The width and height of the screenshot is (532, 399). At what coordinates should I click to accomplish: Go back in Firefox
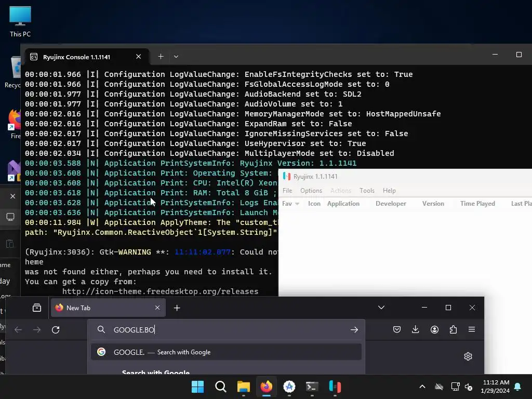coord(18,329)
